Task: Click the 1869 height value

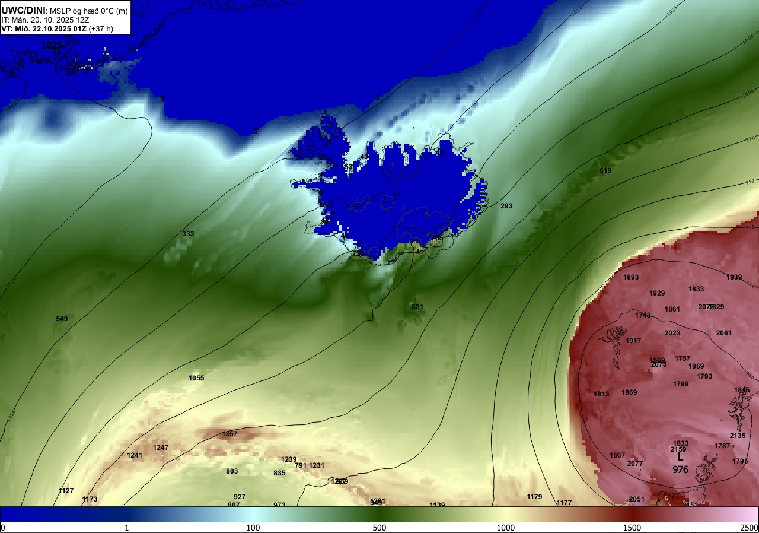Action: click(x=629, y=392)
